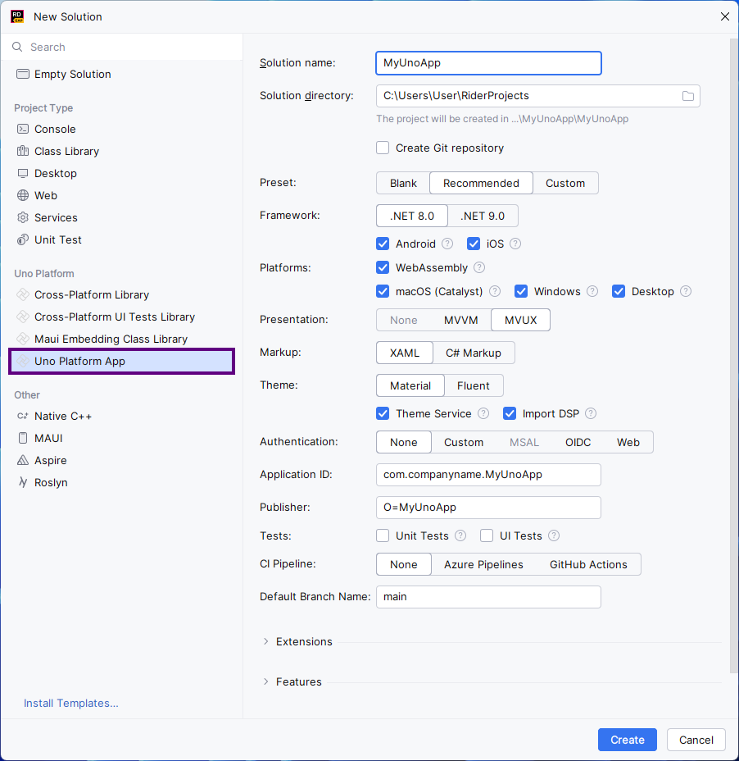Click the help icon beside WebAssembly

click(479, 267)
